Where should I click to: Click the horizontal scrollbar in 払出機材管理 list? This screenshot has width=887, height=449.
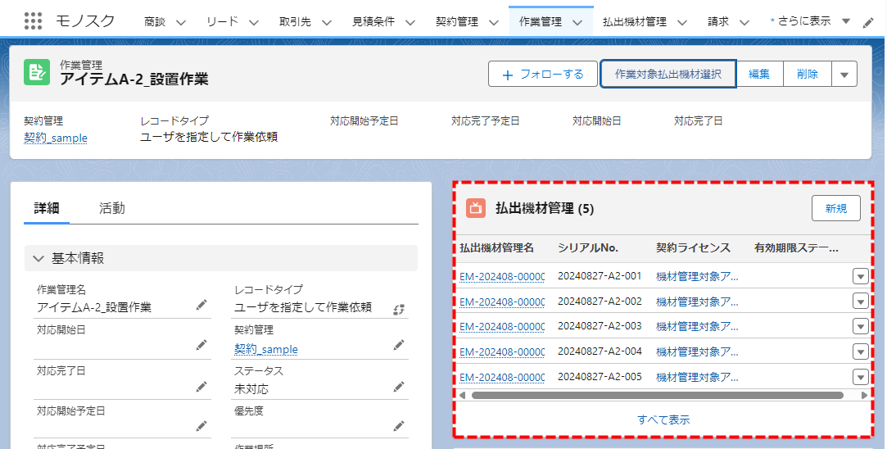657,395
